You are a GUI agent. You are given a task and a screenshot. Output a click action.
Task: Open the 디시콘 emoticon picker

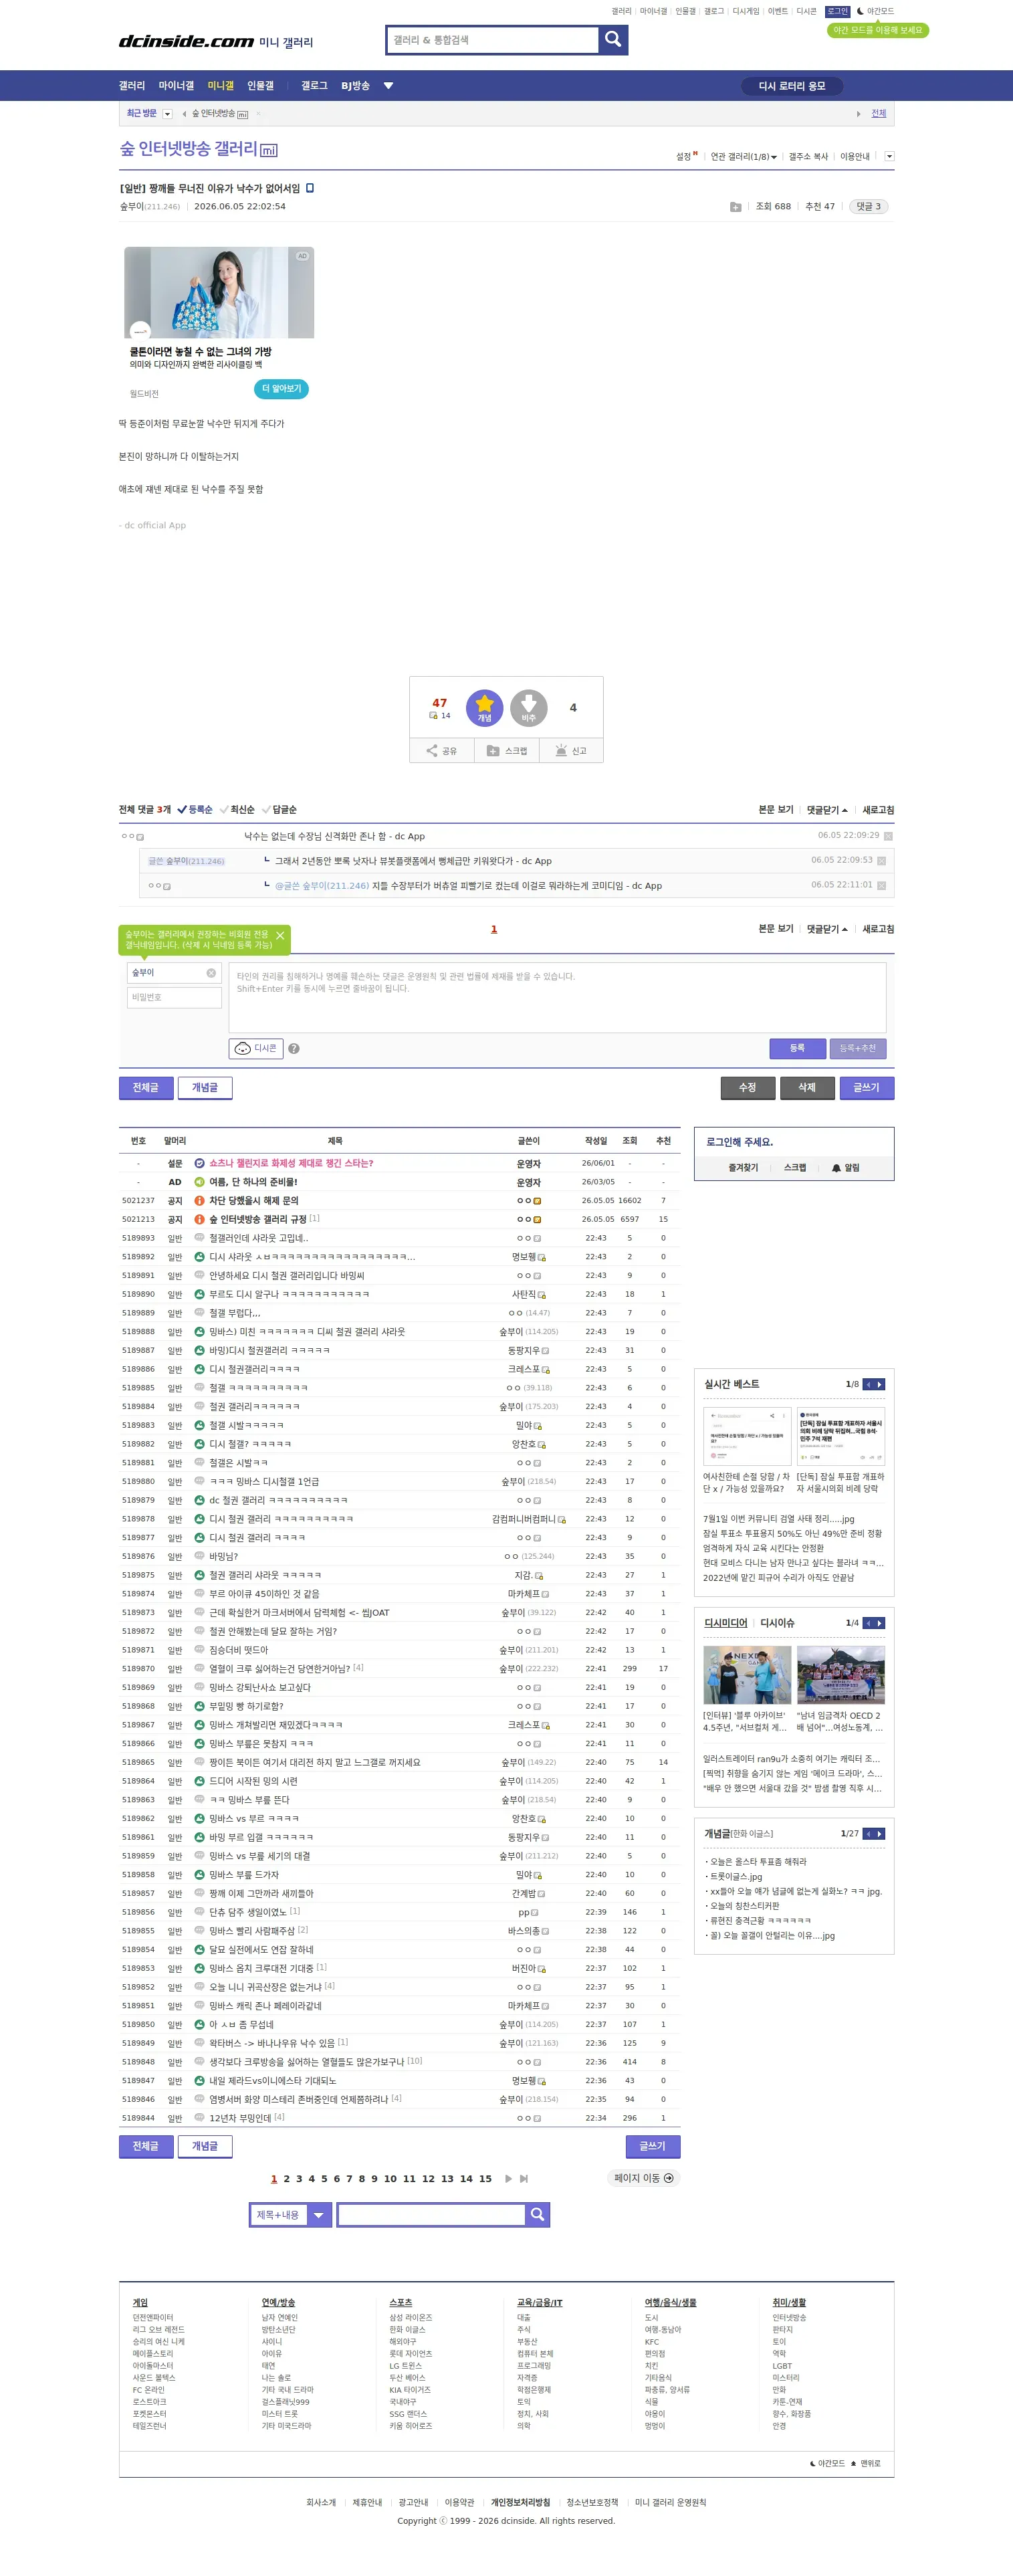point(256,1048)
